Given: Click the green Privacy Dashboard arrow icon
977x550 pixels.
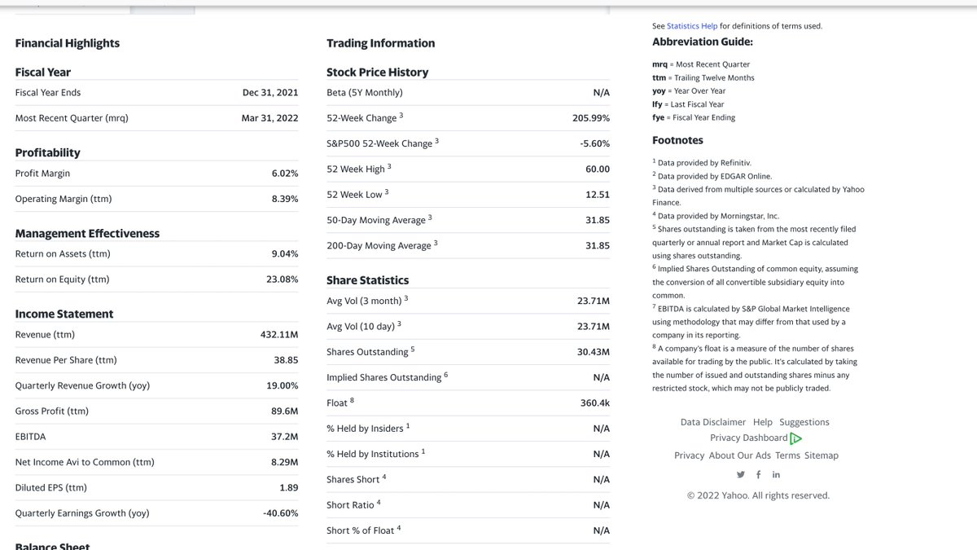Looking at the screenshot, I should [795, 438].
